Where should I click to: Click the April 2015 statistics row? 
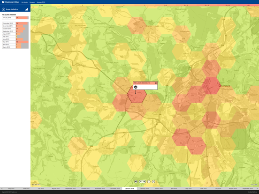[x=15, y=45]
